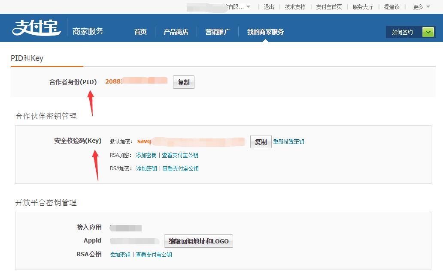
Task: View 支付宝公钥 in the DSA加密 row
Action: tap(180, 169)
